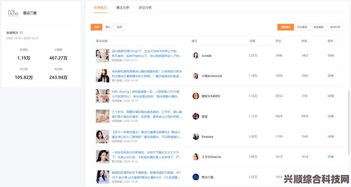The height and width of the screenshot is (187, 351).
Task: Open Sasaaaa's blogger avatar
Action: 196,136
